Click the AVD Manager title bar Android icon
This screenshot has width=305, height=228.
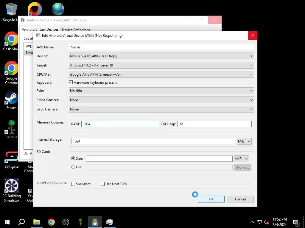tap(23, 20)
